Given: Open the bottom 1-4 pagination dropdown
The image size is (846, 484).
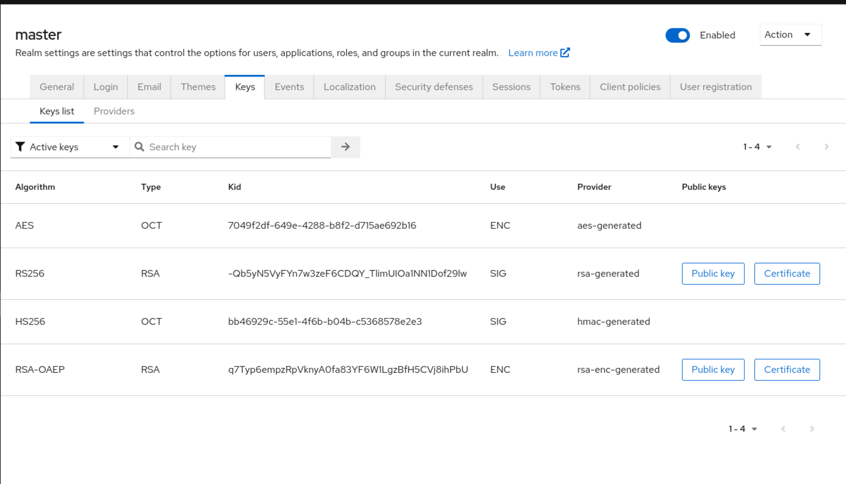Looking at the screenshot, I should tap(743, 429).
